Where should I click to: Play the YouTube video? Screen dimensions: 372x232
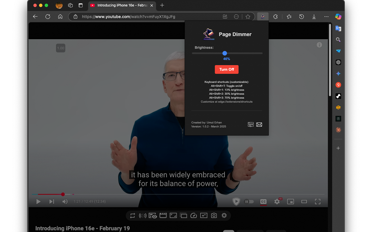tap(38, 202)
